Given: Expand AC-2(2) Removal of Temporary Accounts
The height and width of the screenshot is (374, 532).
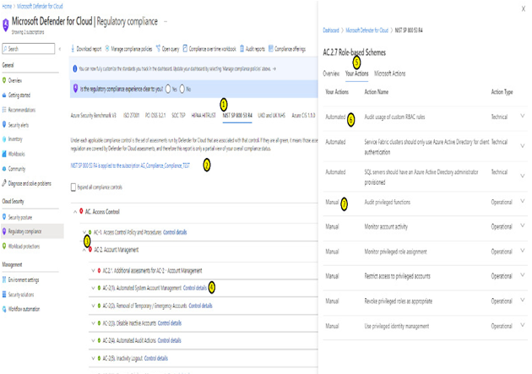Looking at the screenshot, I should (93, 306).
